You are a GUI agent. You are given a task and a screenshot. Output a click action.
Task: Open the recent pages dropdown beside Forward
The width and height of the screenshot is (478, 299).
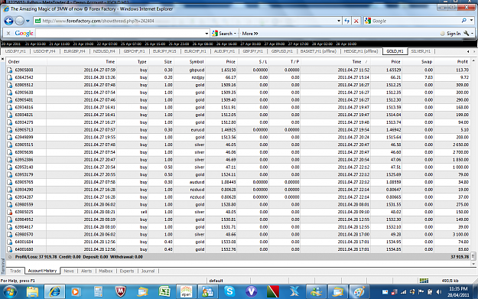click(x=28, y=21)
